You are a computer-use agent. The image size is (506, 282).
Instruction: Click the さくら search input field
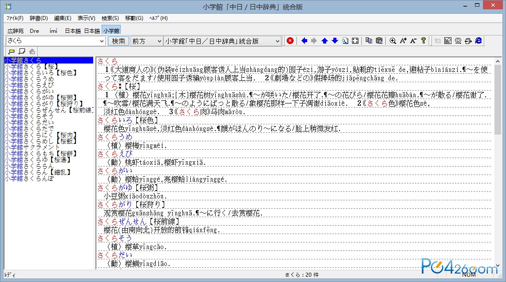click(x=52, y=41)
